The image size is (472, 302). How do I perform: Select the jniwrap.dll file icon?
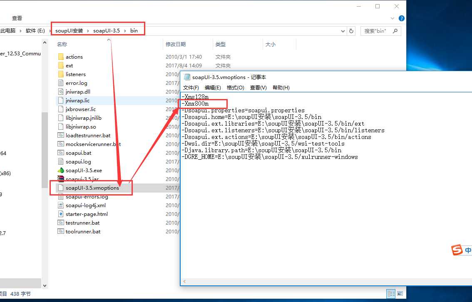(61, 92)
